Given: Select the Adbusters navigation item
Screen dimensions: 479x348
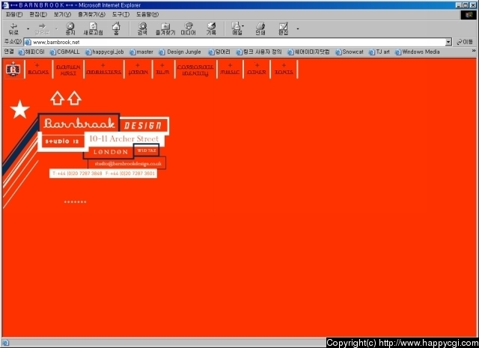Looking at the screenshot, I should click(103, 70).
